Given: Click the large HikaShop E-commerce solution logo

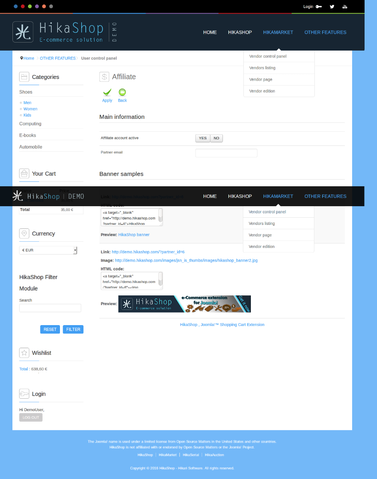Looking at the screenshot, I should click(x=65, y=32).
